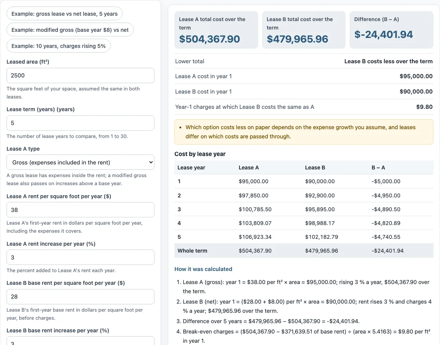Select year 4 Lease A cost $103,809.07
The image size is (440, 345).
click(255, 223)
